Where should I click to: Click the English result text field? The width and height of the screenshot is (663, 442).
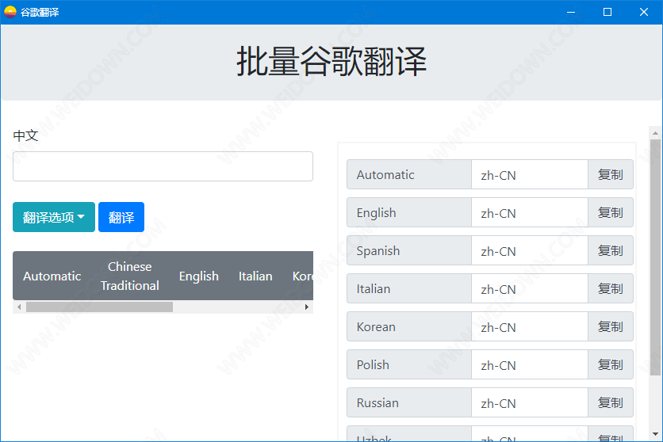pyautogui.click(x=530, y=212)
